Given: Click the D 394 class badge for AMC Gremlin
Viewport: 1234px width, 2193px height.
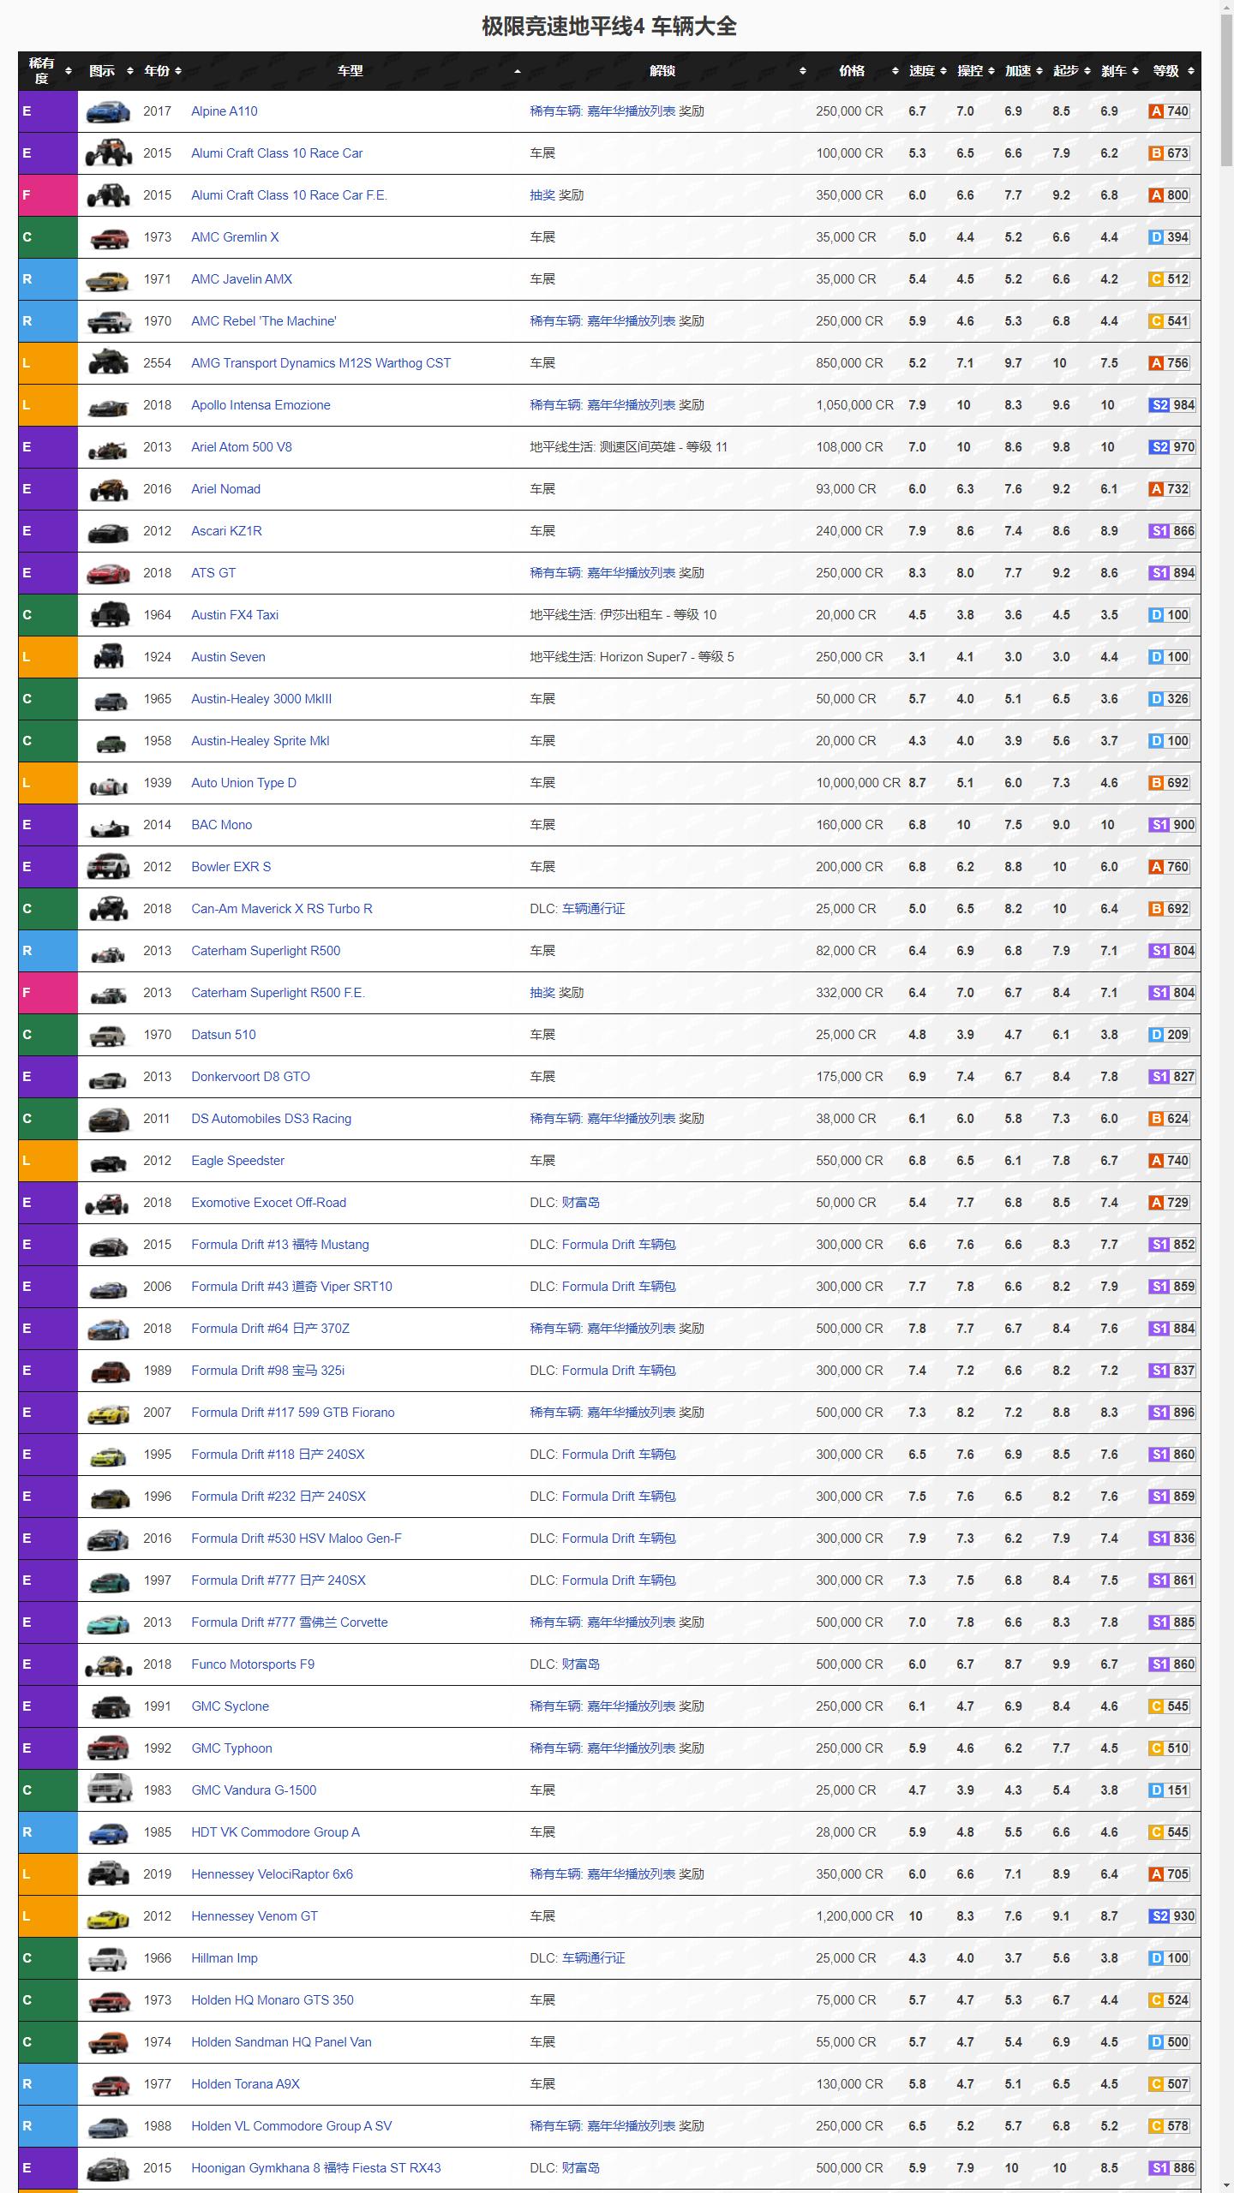Looking at the screenshot, I should tap(1169, 237).
